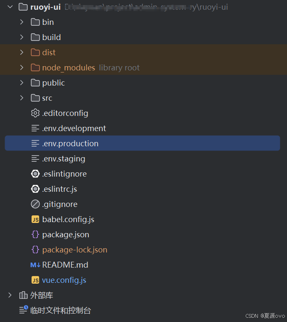Expand the 外部库 node chevron

pyautogui.click(x=10, y=295)
